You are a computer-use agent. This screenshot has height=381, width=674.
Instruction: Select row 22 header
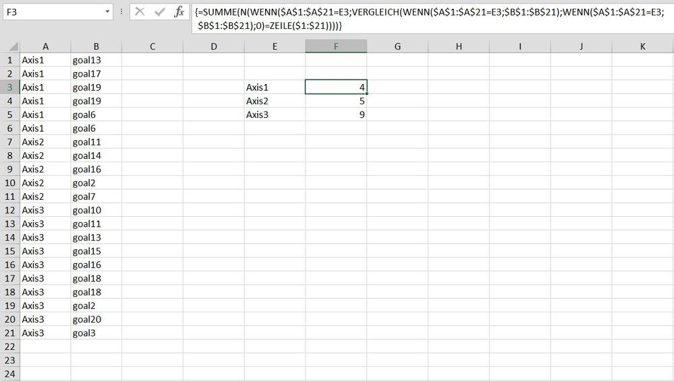[x=10, y=347]
